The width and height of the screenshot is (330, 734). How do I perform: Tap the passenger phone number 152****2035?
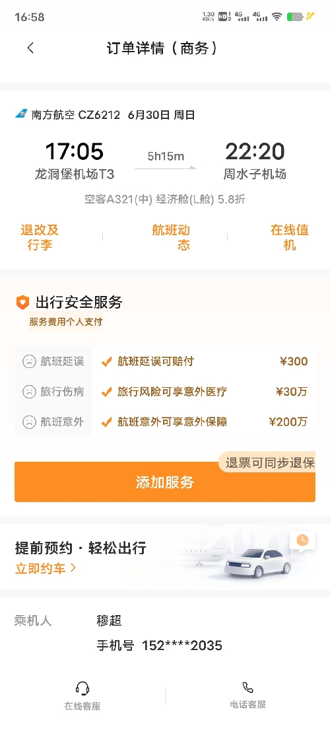tap(181, 646)
